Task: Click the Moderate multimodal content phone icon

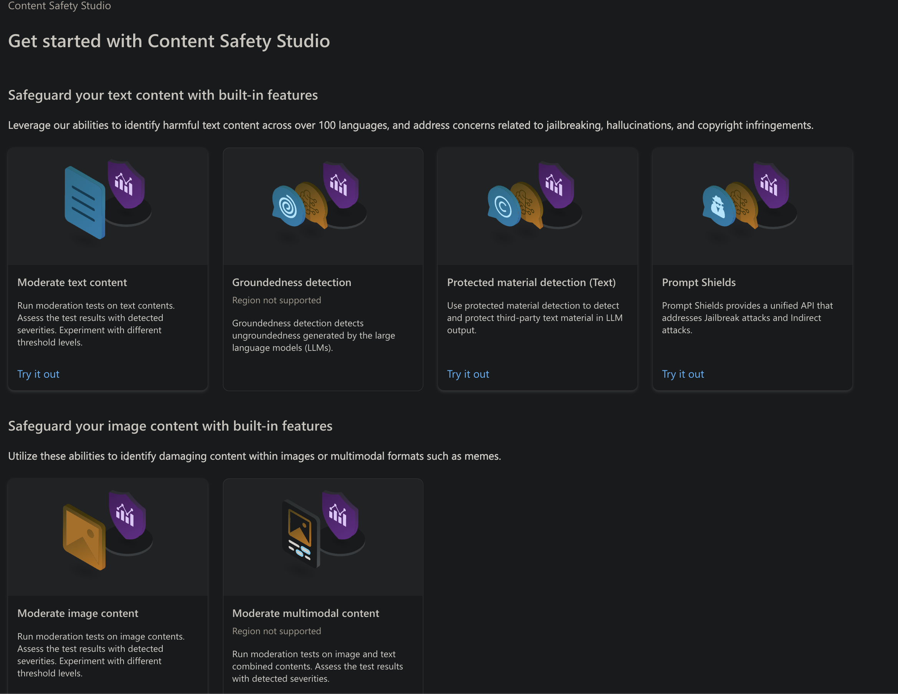Action: point(300,533)
